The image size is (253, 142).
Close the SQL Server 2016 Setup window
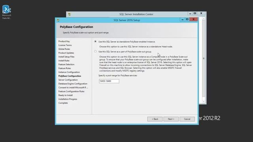[193, 19]
